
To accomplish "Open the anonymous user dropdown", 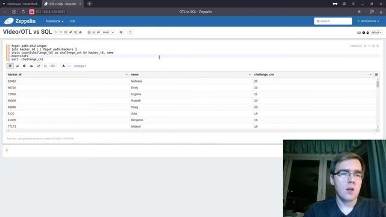I will pyautogui.click(x=369, y=21).
